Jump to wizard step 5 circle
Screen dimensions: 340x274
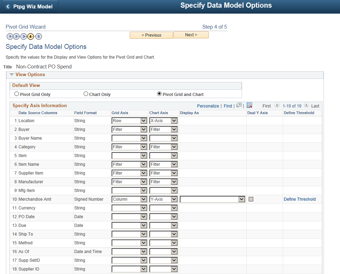coord(38,36)
